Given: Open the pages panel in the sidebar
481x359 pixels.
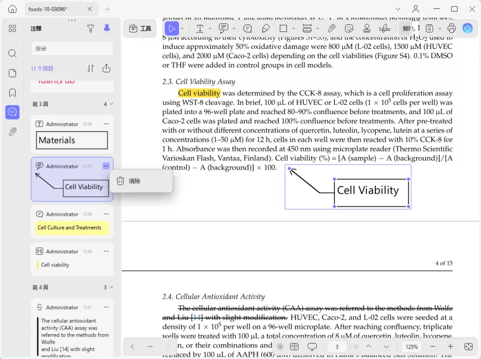Looking at the screenshot, I should click(12, 73).
